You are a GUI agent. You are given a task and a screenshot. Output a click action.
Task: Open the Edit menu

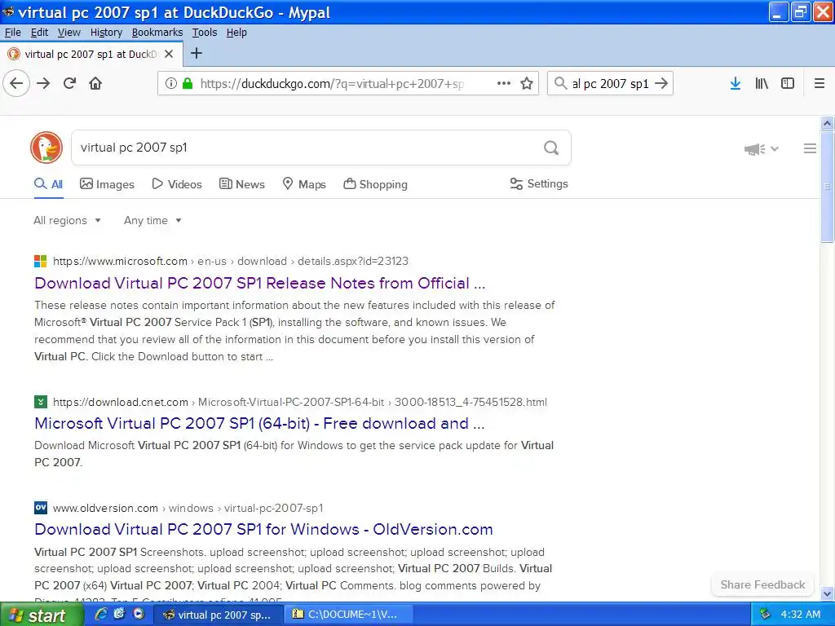point(39,33)
